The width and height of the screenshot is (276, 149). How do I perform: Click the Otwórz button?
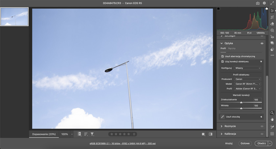[262, 143]
